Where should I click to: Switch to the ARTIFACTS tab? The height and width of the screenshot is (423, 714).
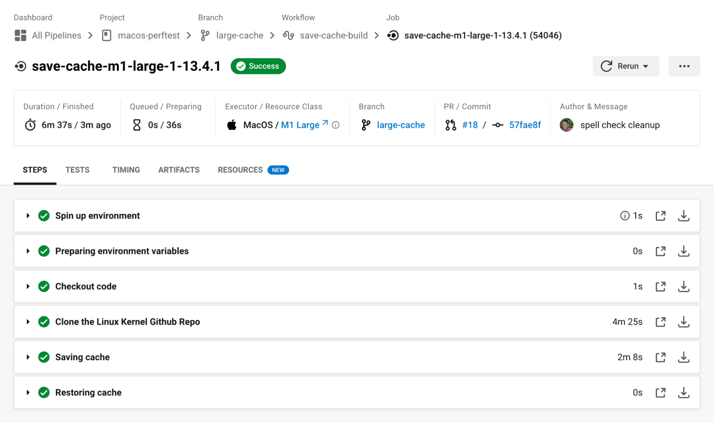click(179, 170)
